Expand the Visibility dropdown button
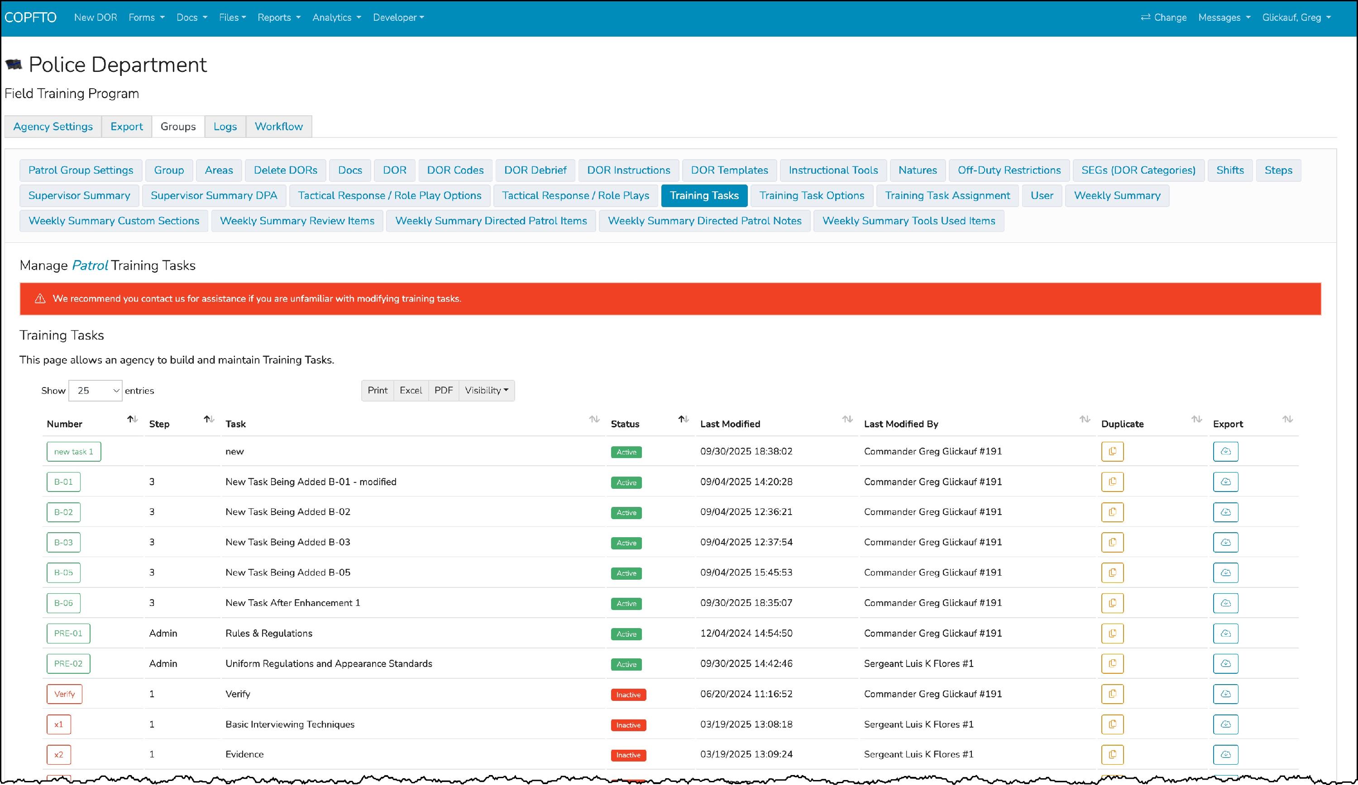1358x785 pixels. [486, 391]
